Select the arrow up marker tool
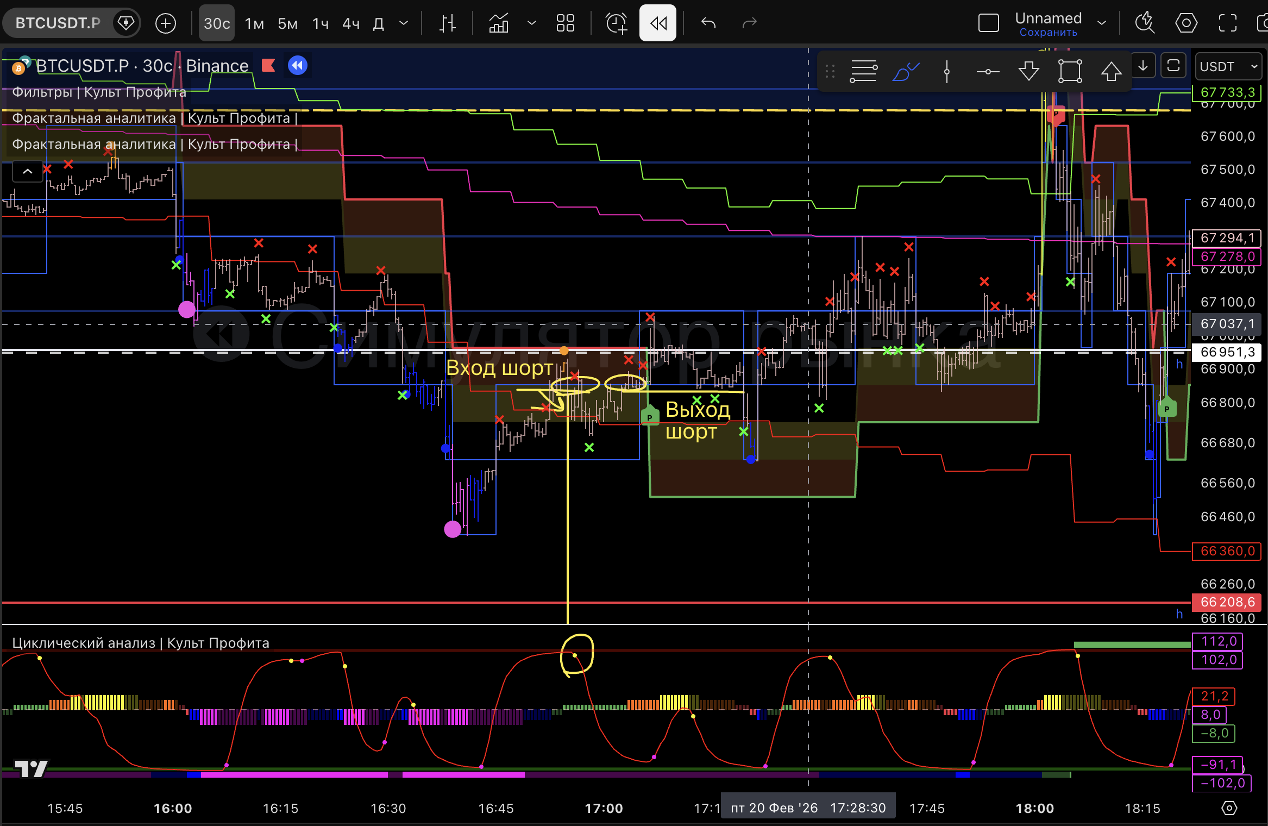This screenshot has width=1268, height=826. [1111, 71]
